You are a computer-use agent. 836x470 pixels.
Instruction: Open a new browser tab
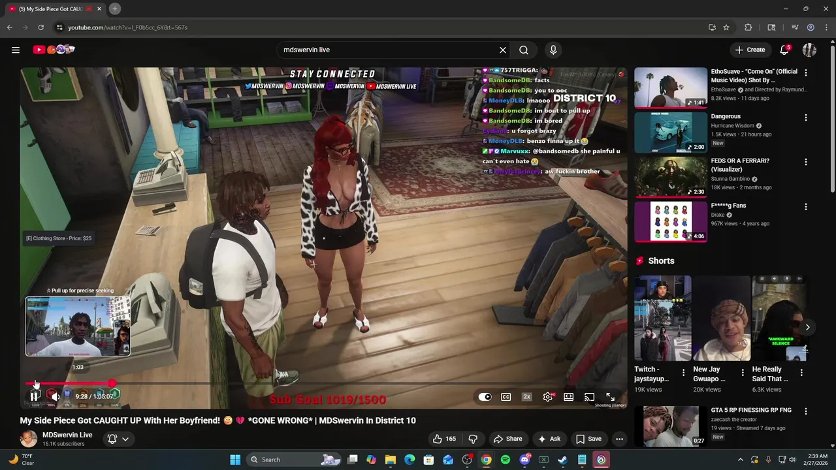pos(114,8)
